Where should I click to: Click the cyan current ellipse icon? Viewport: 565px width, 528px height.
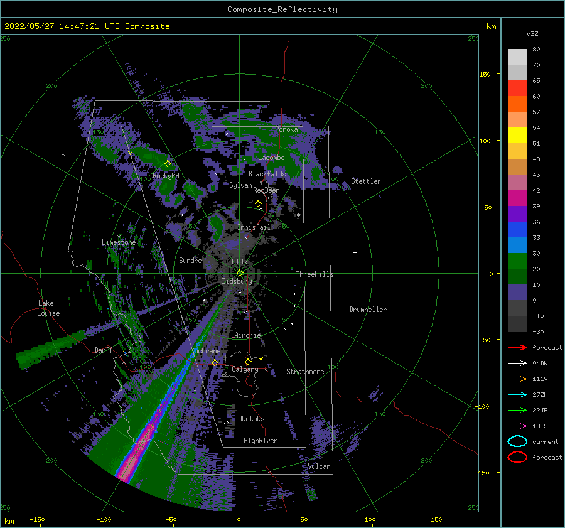517,441
